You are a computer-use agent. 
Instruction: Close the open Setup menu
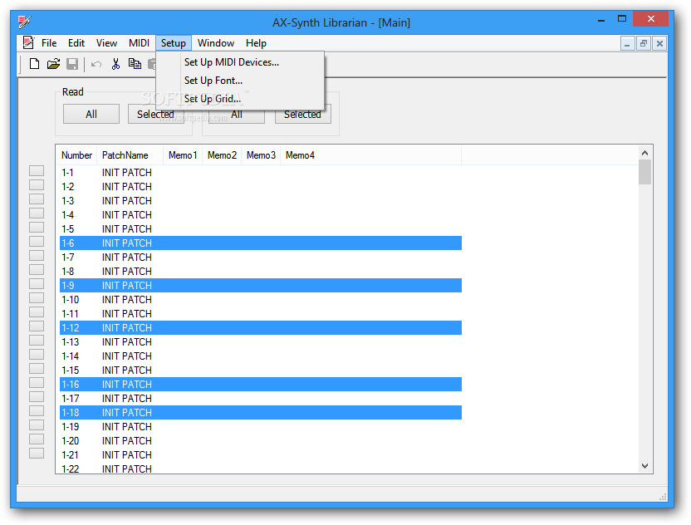coord(174,43)
